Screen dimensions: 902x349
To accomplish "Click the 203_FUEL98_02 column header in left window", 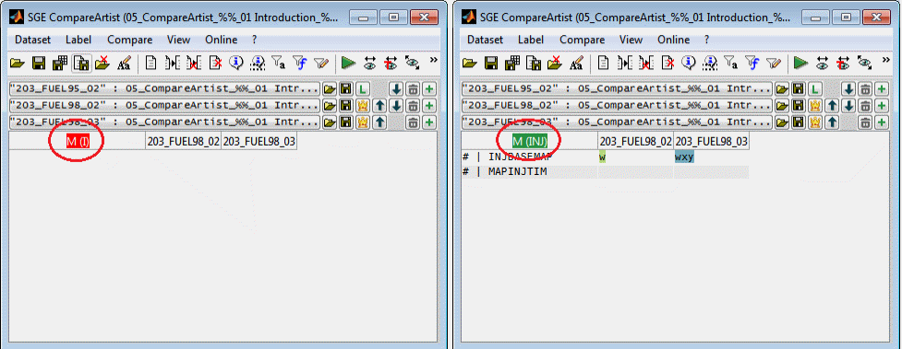I will point(184,141).
